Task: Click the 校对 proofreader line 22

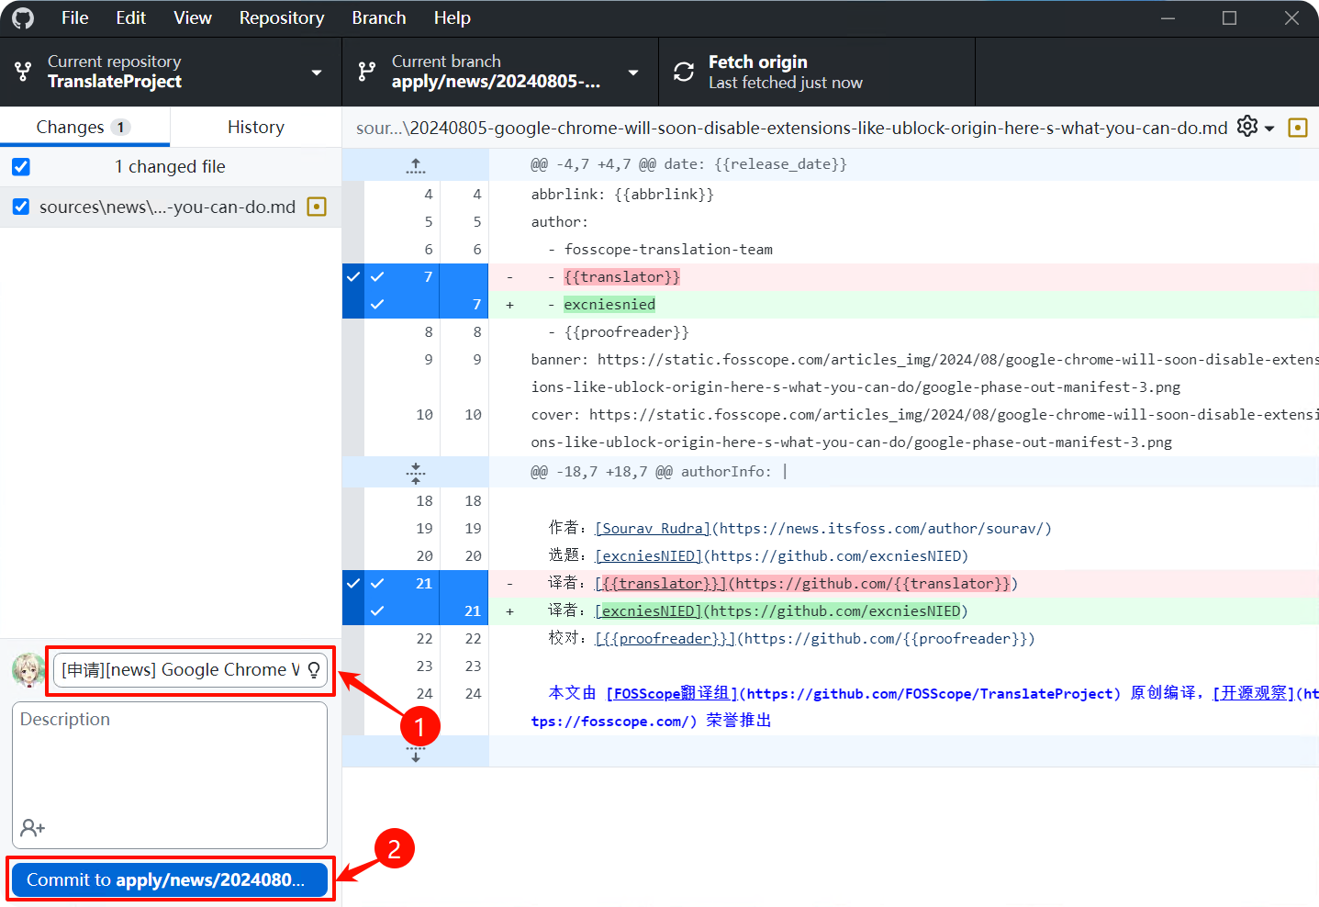Action: 791,638
